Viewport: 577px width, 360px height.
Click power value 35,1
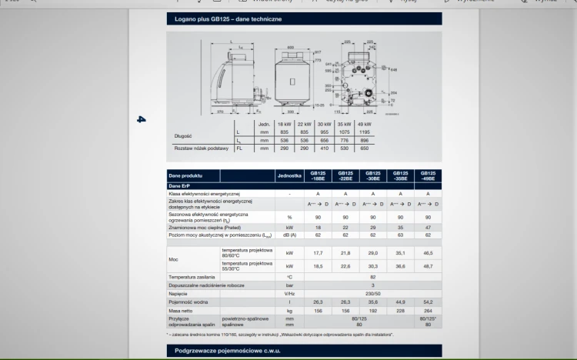(400, 253)
